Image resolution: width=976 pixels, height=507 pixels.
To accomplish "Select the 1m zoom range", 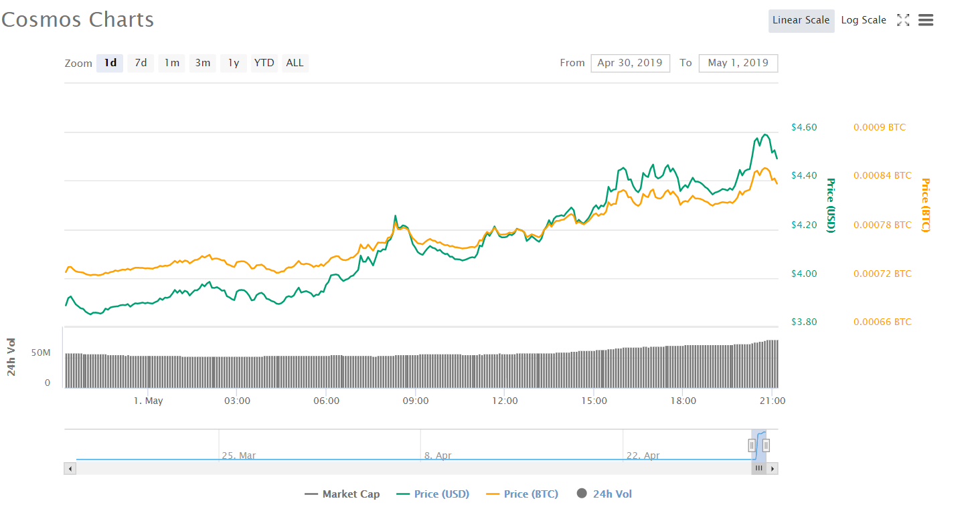I will pos(172,63).
